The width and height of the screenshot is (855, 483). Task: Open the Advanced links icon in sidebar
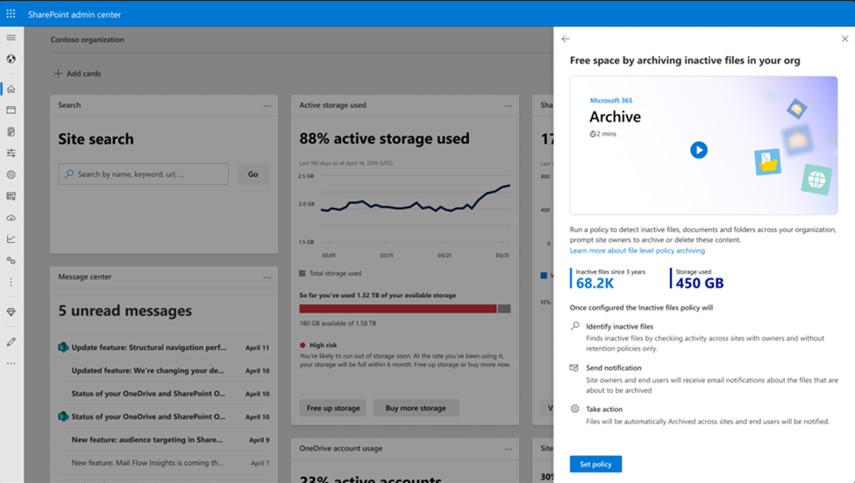click(11, 260)
